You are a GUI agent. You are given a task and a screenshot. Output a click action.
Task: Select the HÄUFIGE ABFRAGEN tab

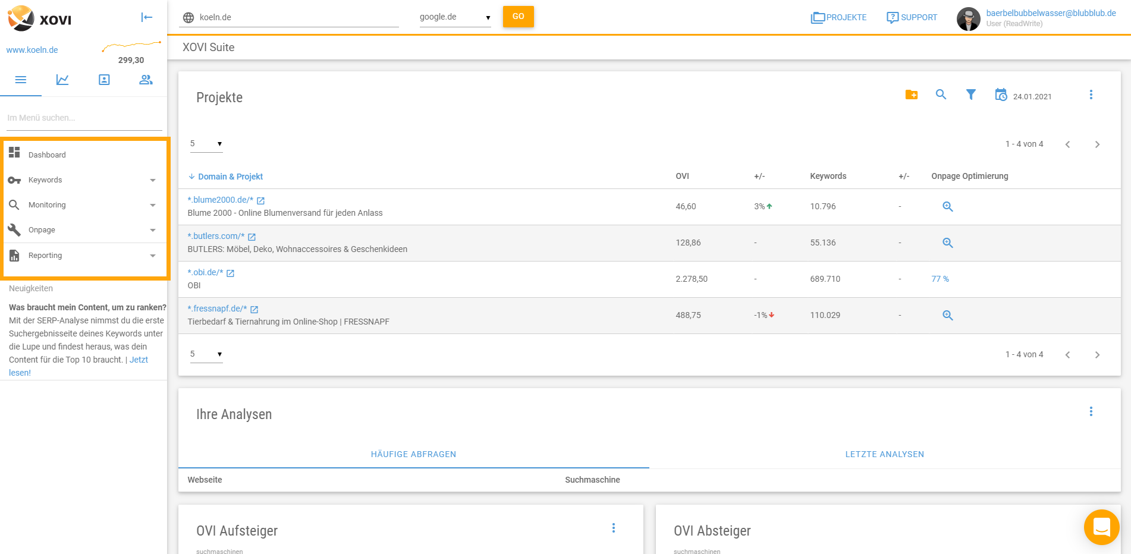click(414, 454)
